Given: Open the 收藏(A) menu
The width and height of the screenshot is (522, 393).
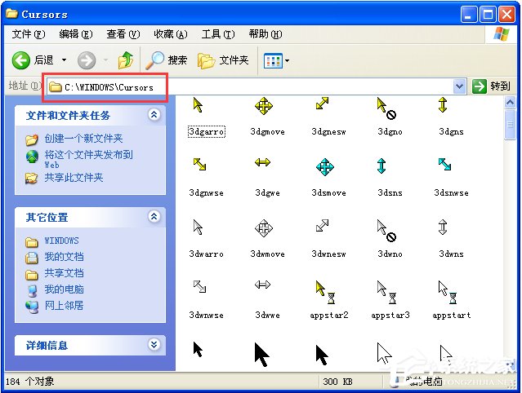Looking at the screenshot, I should click(x=171, y=34).
